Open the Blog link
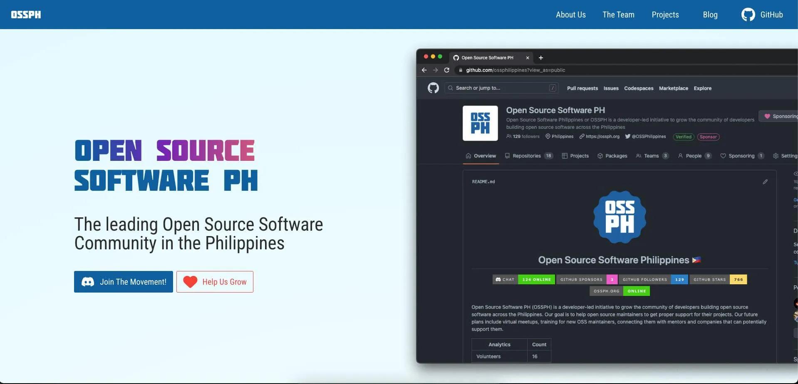Screen dimensions: 798x384 [x=710, y=15]
